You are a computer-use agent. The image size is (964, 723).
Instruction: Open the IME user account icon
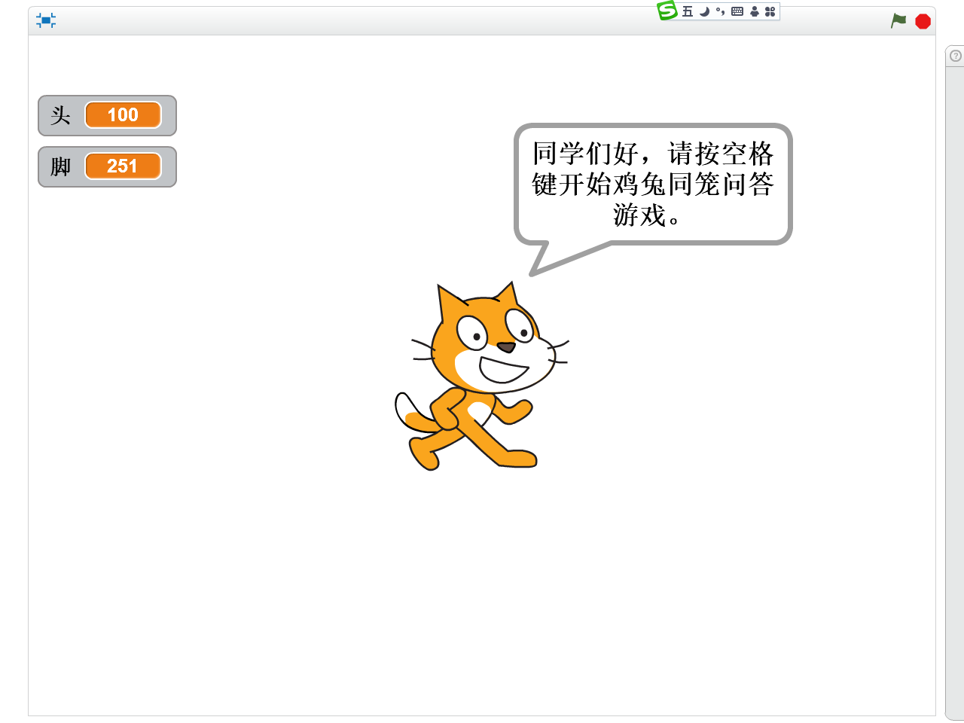754,11
